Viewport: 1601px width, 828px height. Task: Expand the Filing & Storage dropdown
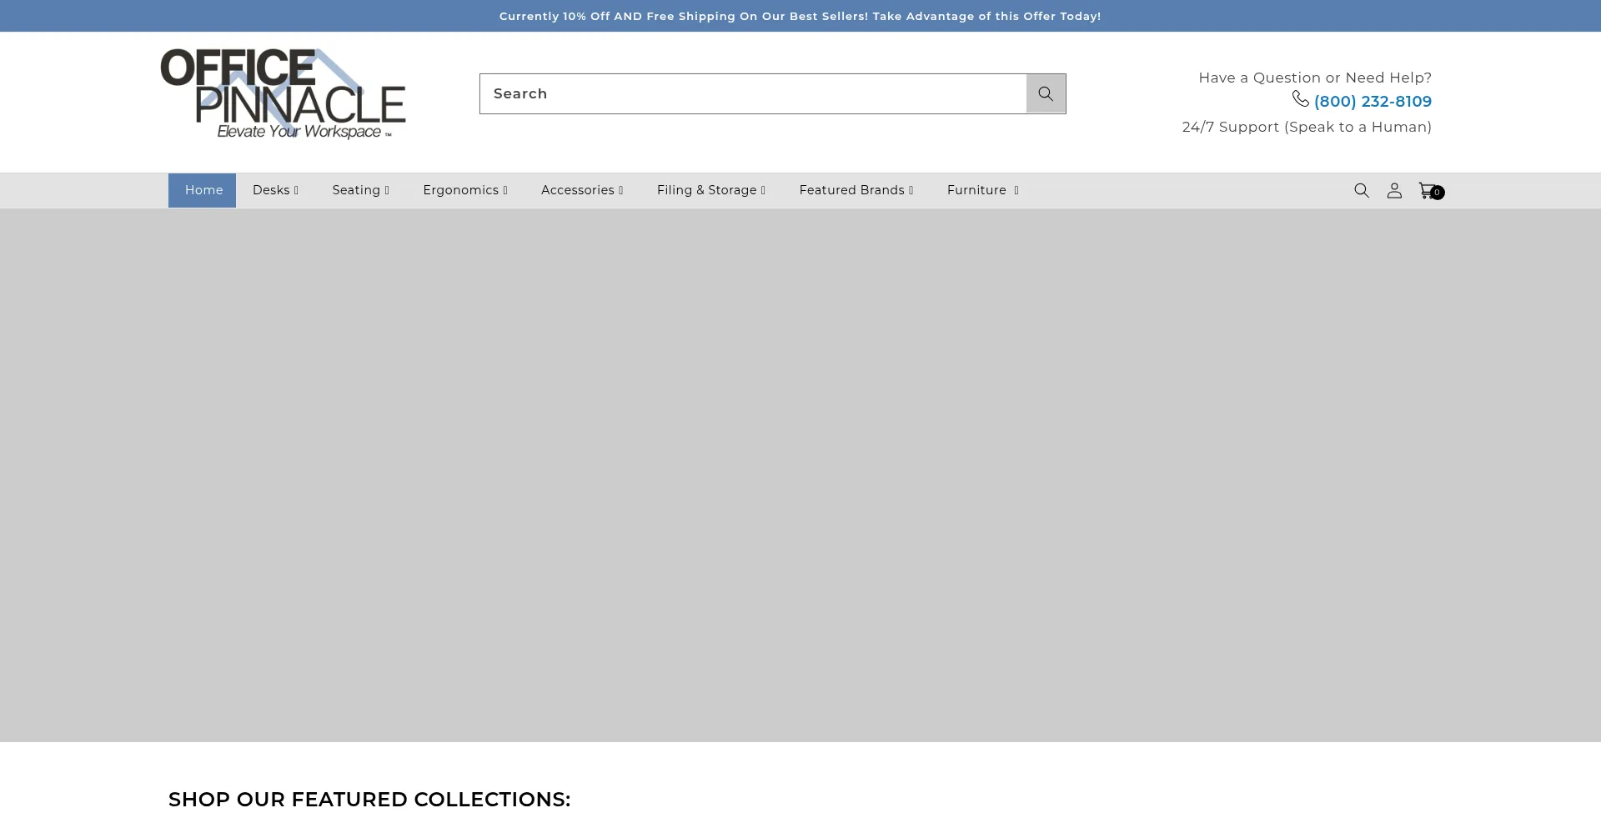click(x=711, y=190)
